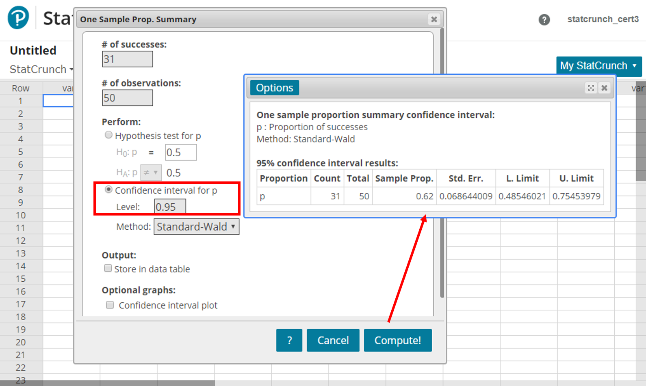Enable Store in data table checkbox
This screenshot has height=386, width=646.
point(108,268)
